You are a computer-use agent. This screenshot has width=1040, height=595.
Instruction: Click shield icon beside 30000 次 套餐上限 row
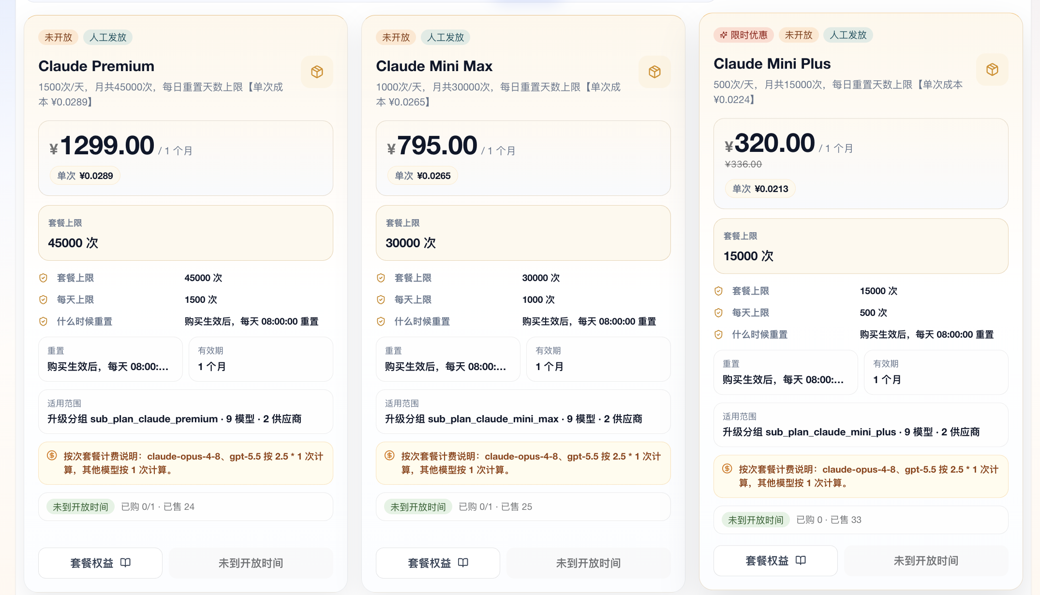(381, 278)
